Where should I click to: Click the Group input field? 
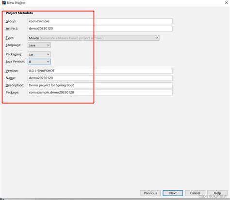[x=100, y=21]
